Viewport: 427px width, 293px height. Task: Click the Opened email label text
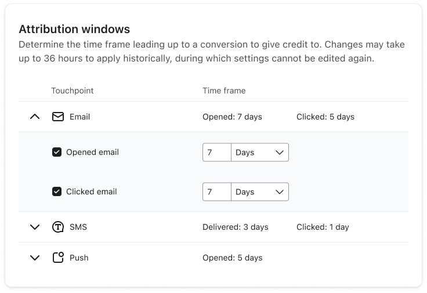point(92,152)
